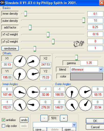Decrease zoom with minus button
This screenshot has height=131, width=104.
[44, 118]
